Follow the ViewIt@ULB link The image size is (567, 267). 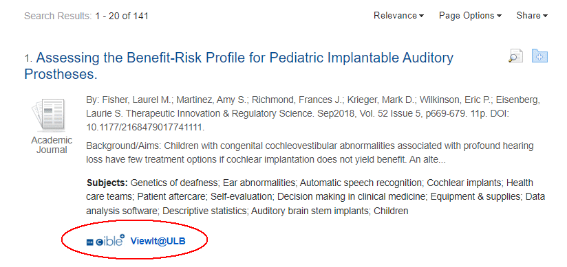158,241
